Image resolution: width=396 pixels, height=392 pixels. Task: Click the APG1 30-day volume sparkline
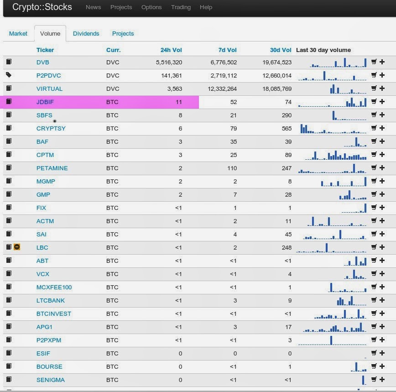[x=334, y=327]
